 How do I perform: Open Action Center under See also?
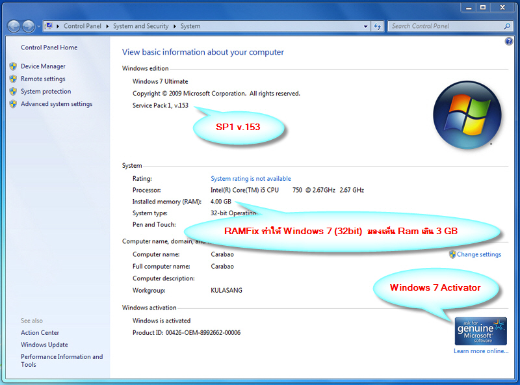coord(40,332)
